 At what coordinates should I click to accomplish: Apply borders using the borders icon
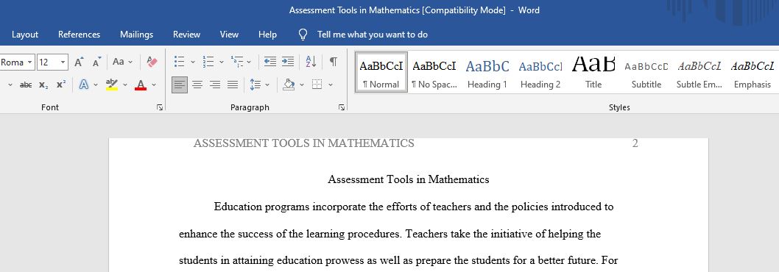point(317,85)
